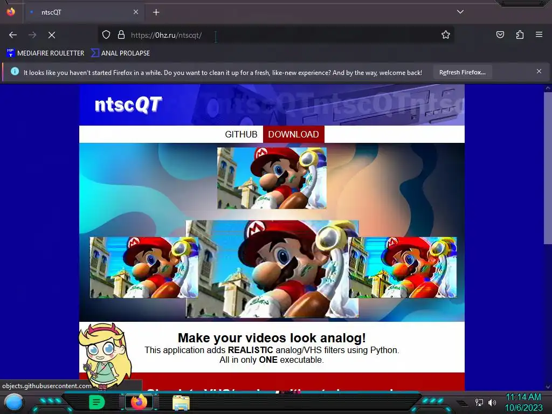552x414 pixels.
Task: Click the blonde cartoon character sticker
Action: [x=104, y=356]
